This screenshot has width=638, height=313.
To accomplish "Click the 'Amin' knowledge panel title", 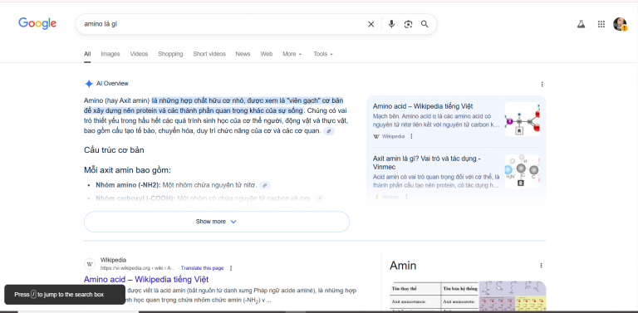I will (403, 266).
